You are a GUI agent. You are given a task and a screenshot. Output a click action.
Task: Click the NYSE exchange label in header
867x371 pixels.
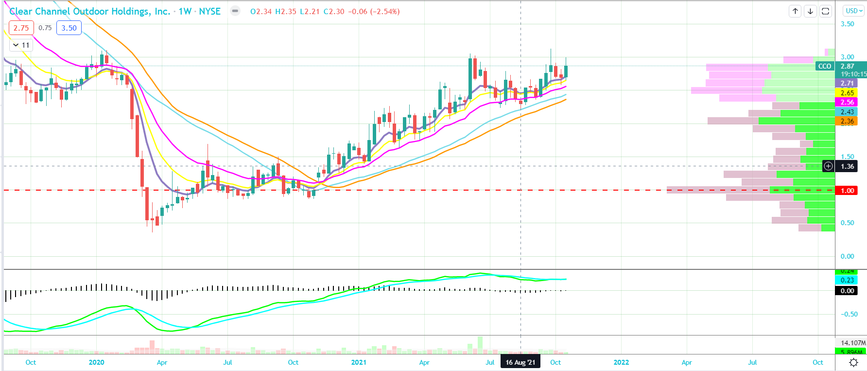coord(209,11)
